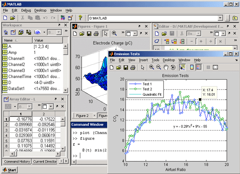Screen dimensions: 240x174
Task: Select variable DataSet1 in Workspace
Action: (x=33, y=89)
